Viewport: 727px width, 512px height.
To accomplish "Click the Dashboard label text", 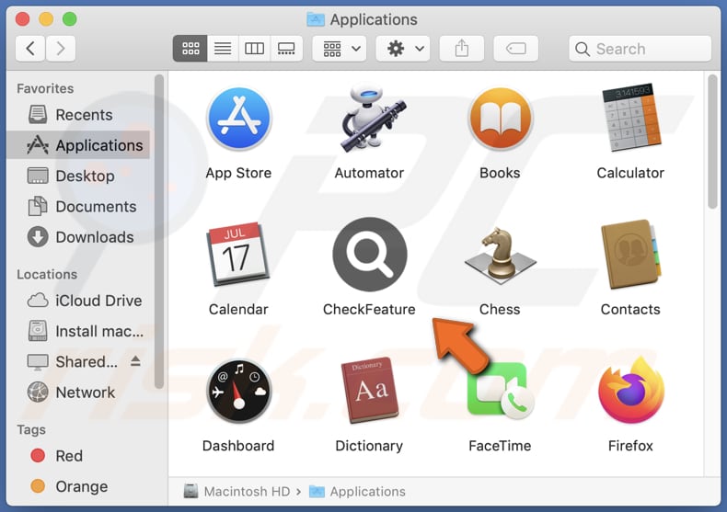I will [238, 446].
